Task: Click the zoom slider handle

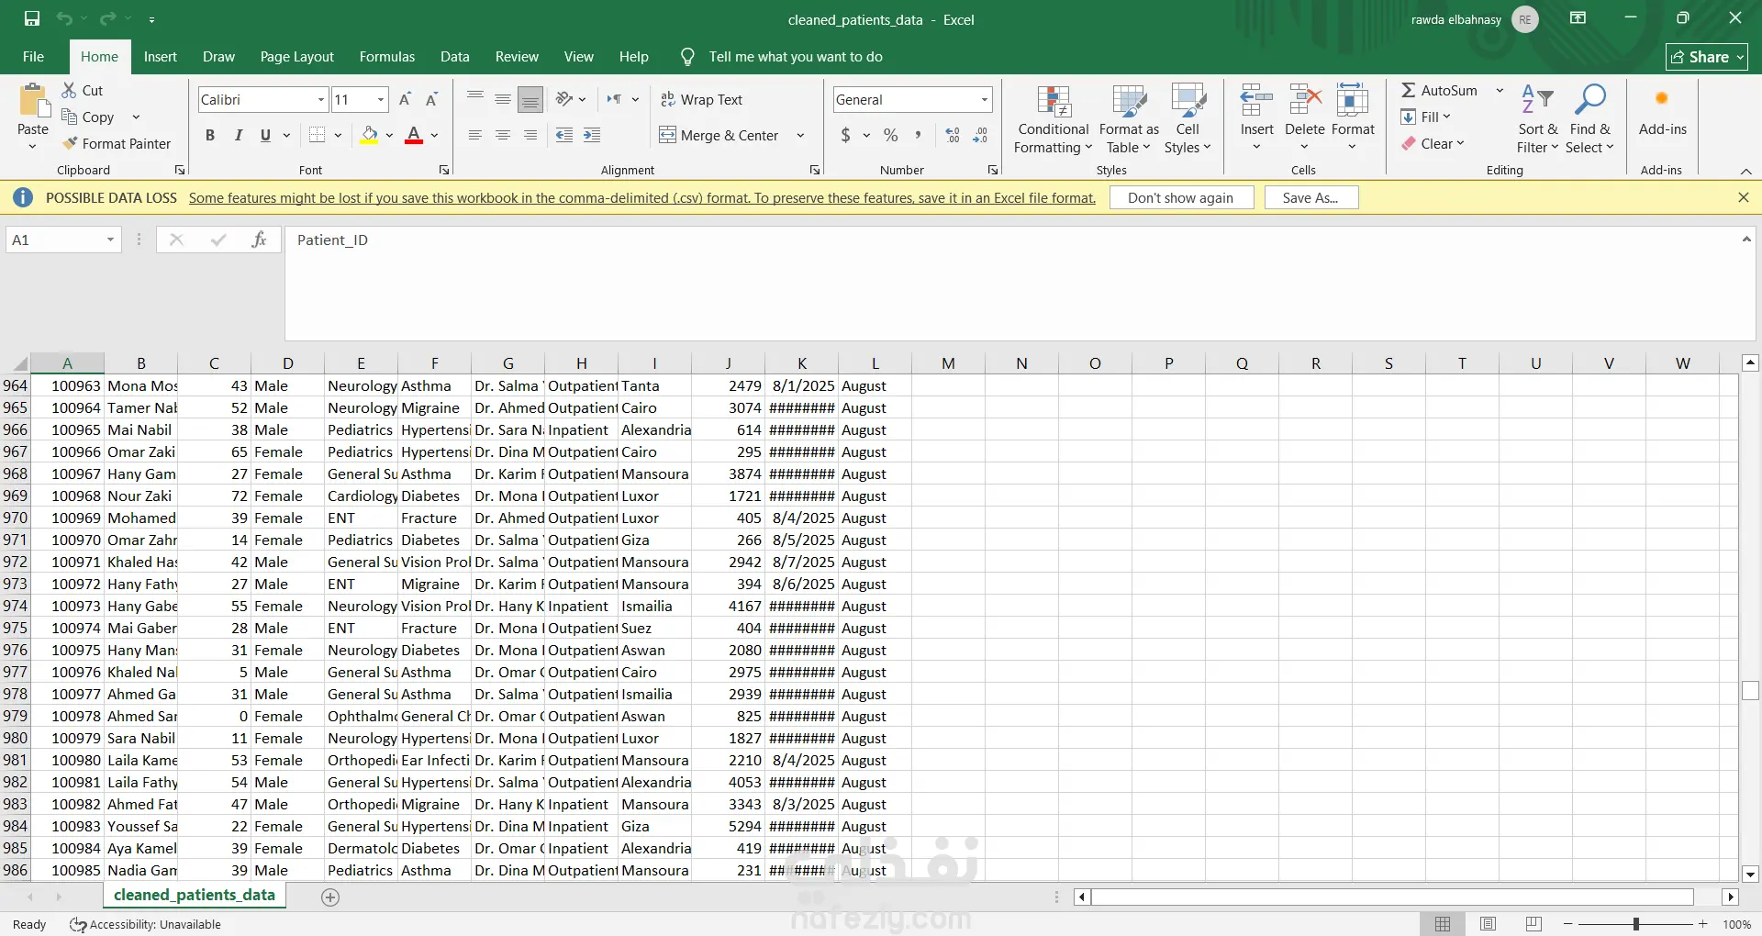Action: 1635,924
